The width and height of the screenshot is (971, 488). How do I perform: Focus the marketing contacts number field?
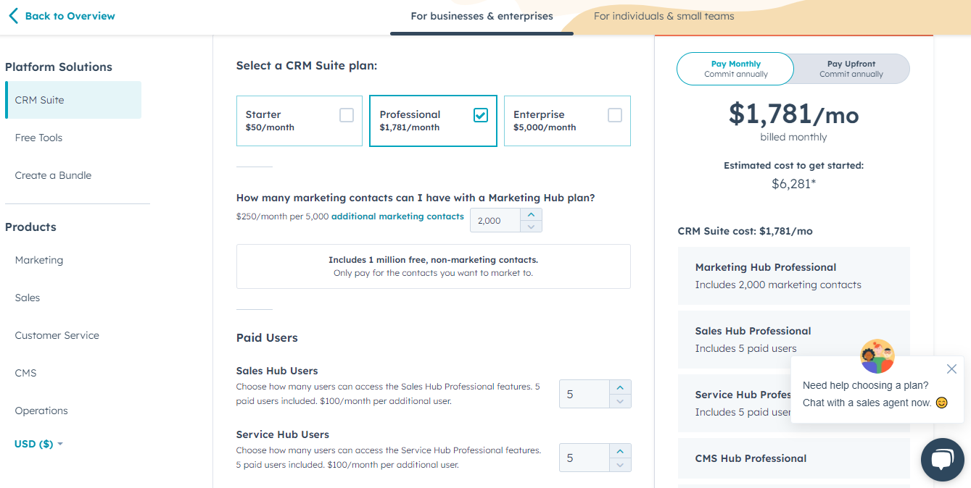495,221
